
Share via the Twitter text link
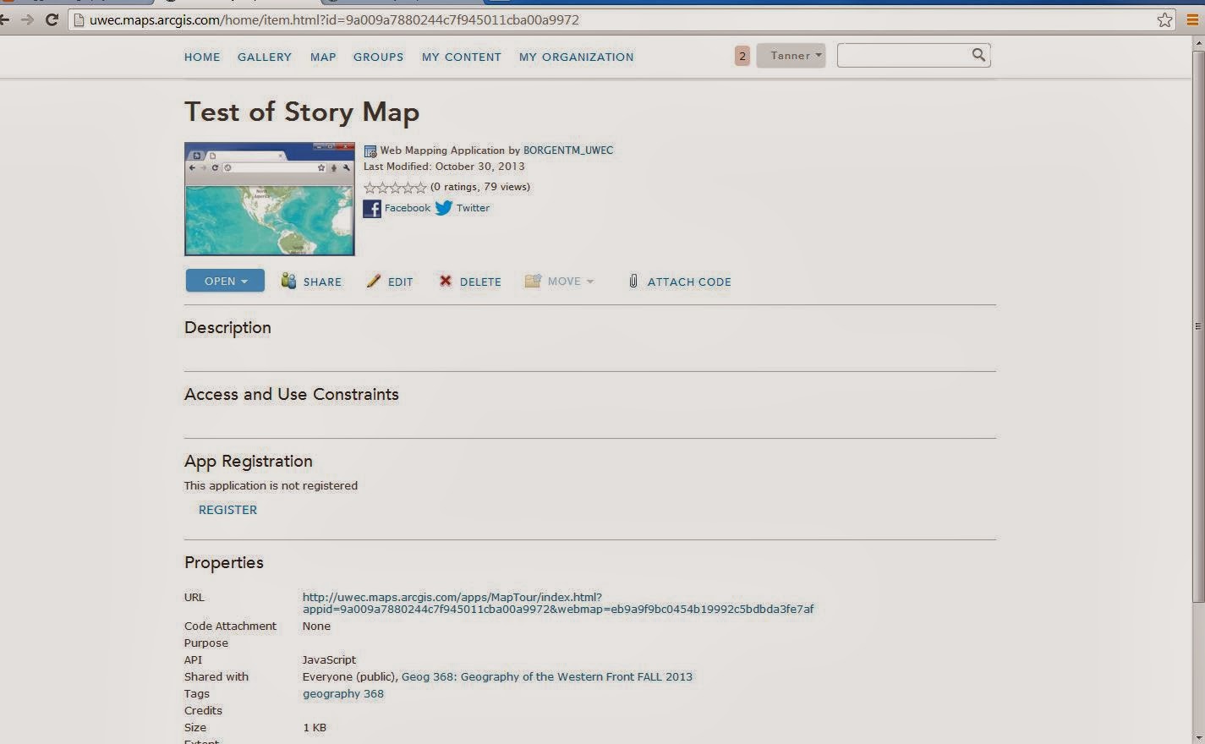click(473, 208)
